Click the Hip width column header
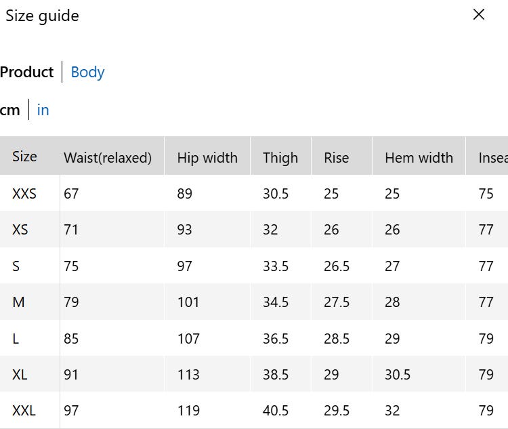The width and height of the screenshot is (508, 429). pos(207,158)
